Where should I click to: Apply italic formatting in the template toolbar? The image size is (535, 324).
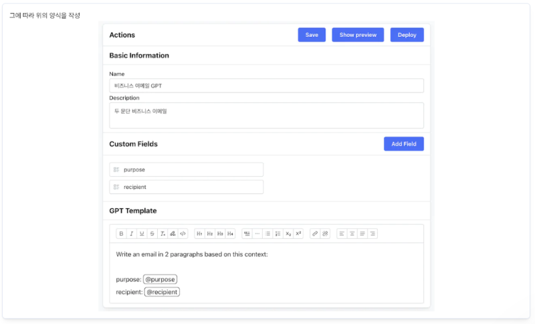pyautogui.click(x=131, y=234)
